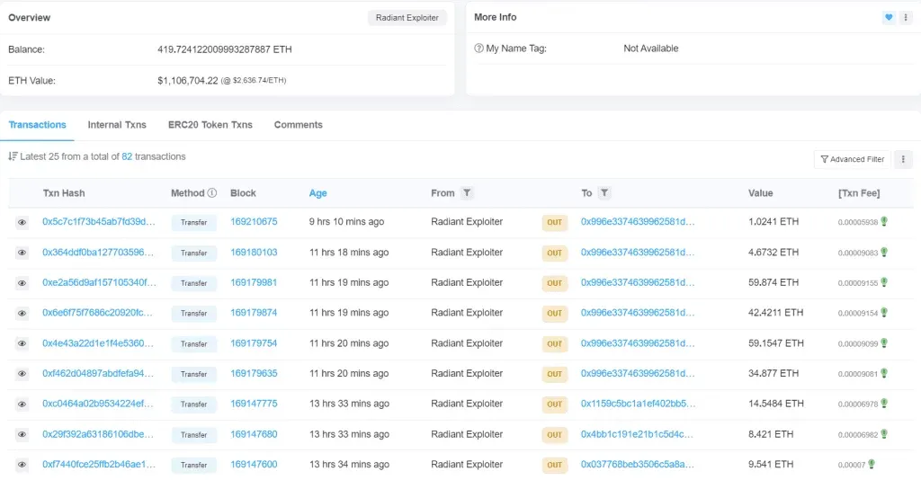Switch to the Internal Txns tab

(117, 125)
